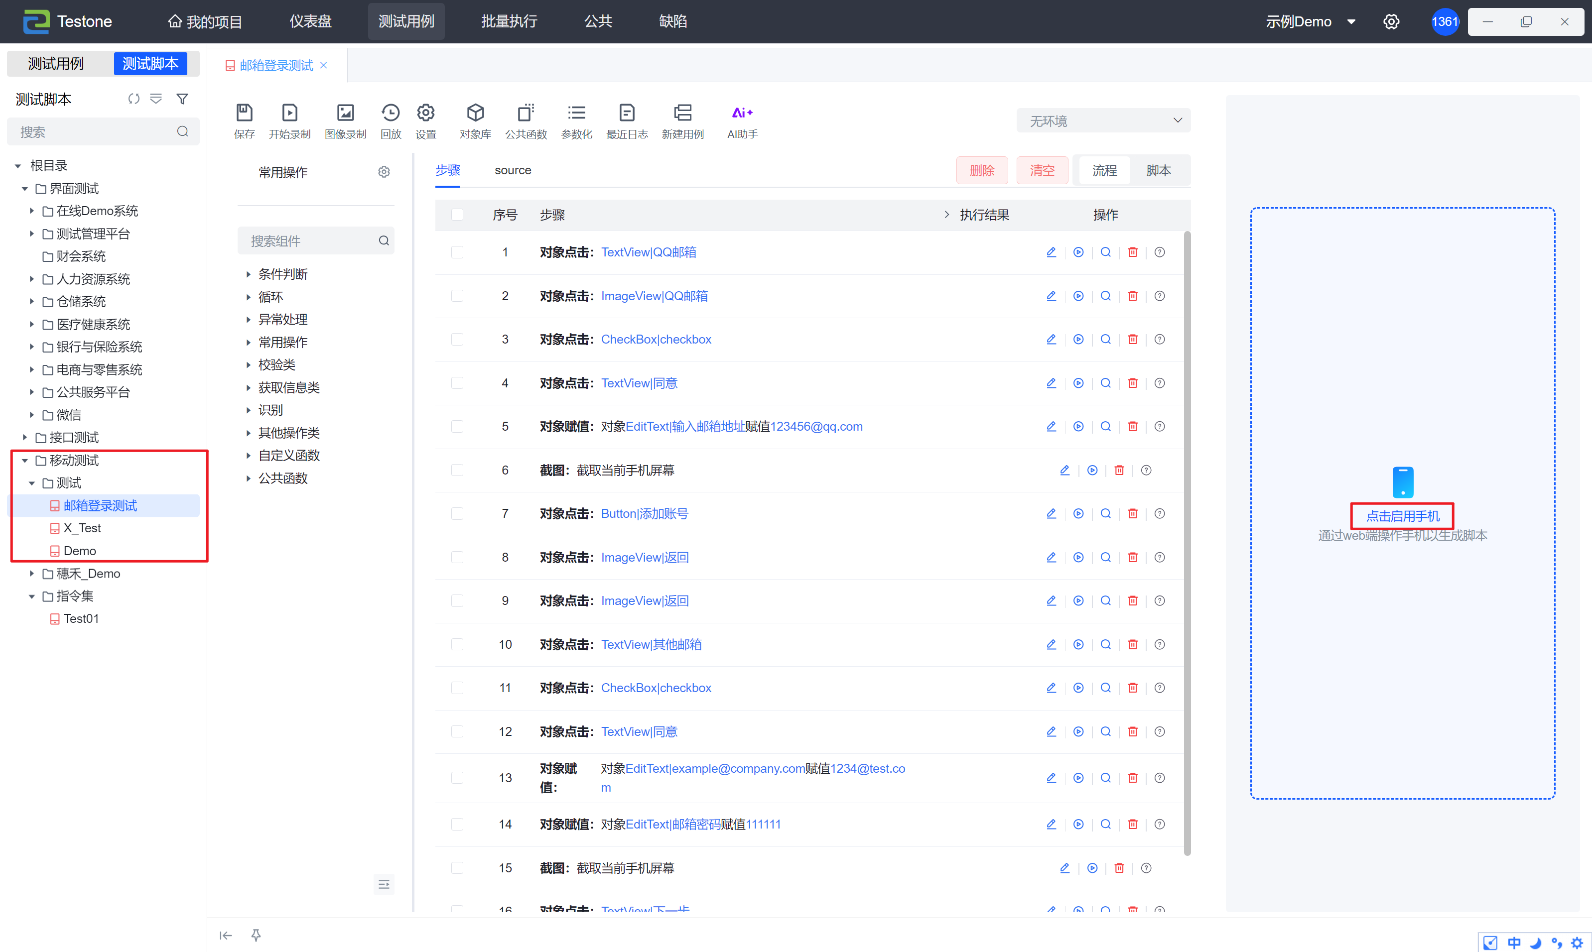Click the 点击启用手机 link
The width and height of the screenshot is (1592, 952).
click(1402, 516)
